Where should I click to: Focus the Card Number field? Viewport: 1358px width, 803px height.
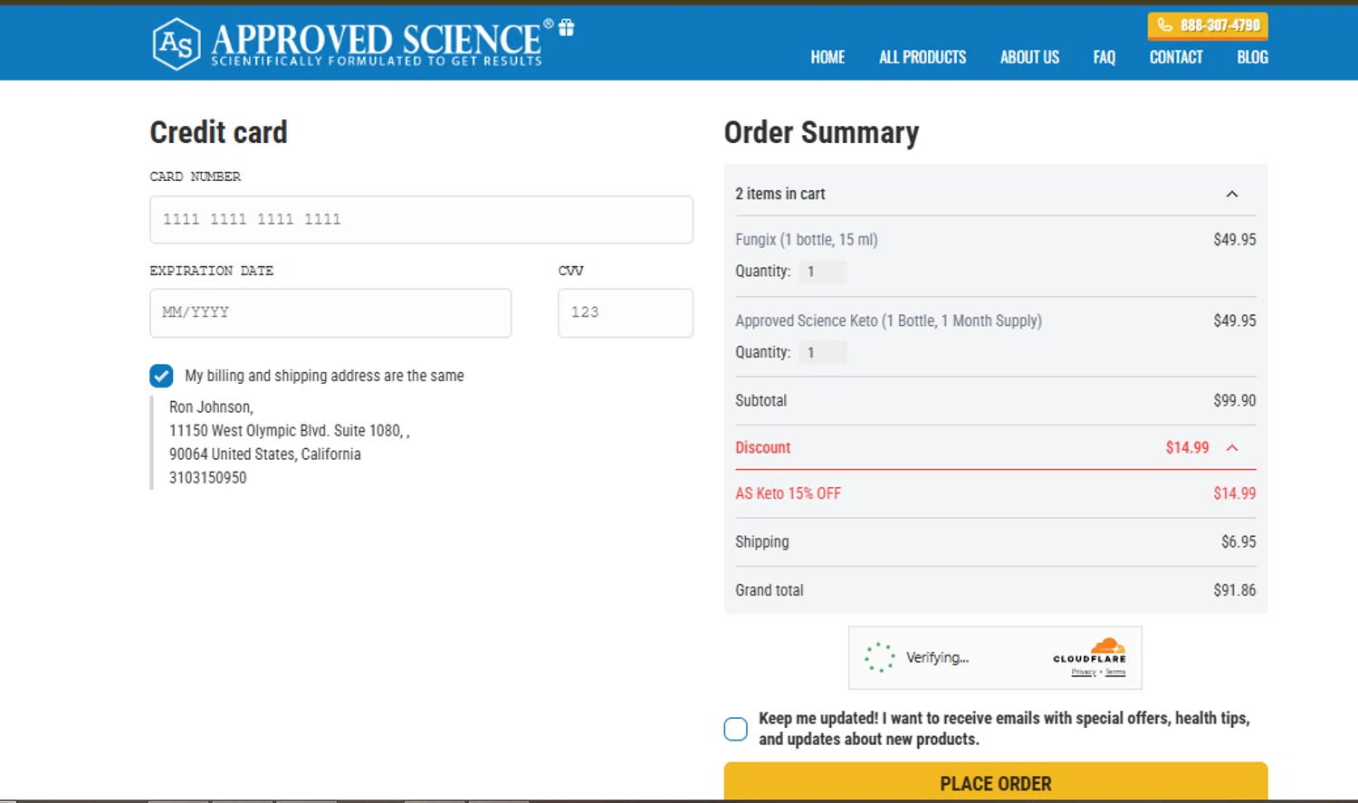(x=421, y=219)
